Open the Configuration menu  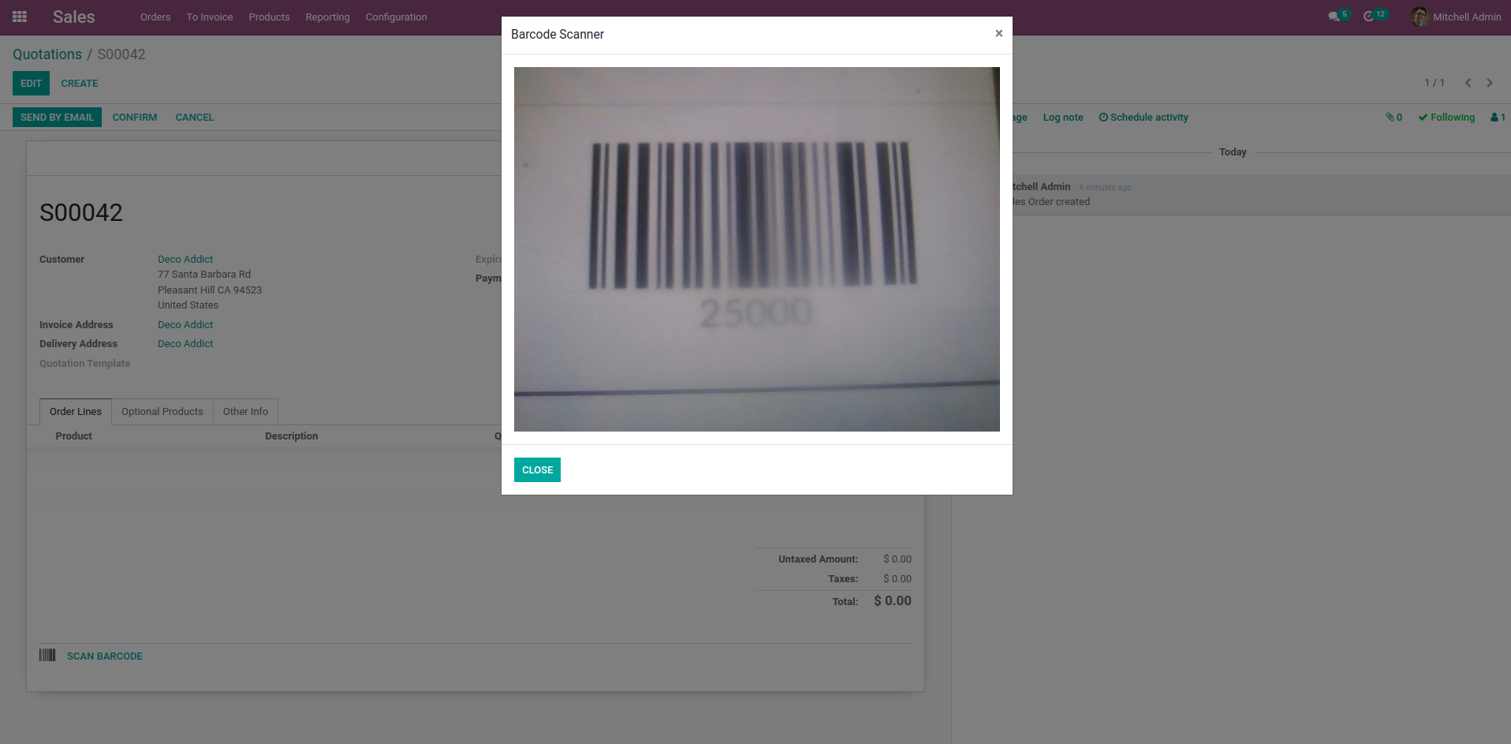click(x=396, y=17)
